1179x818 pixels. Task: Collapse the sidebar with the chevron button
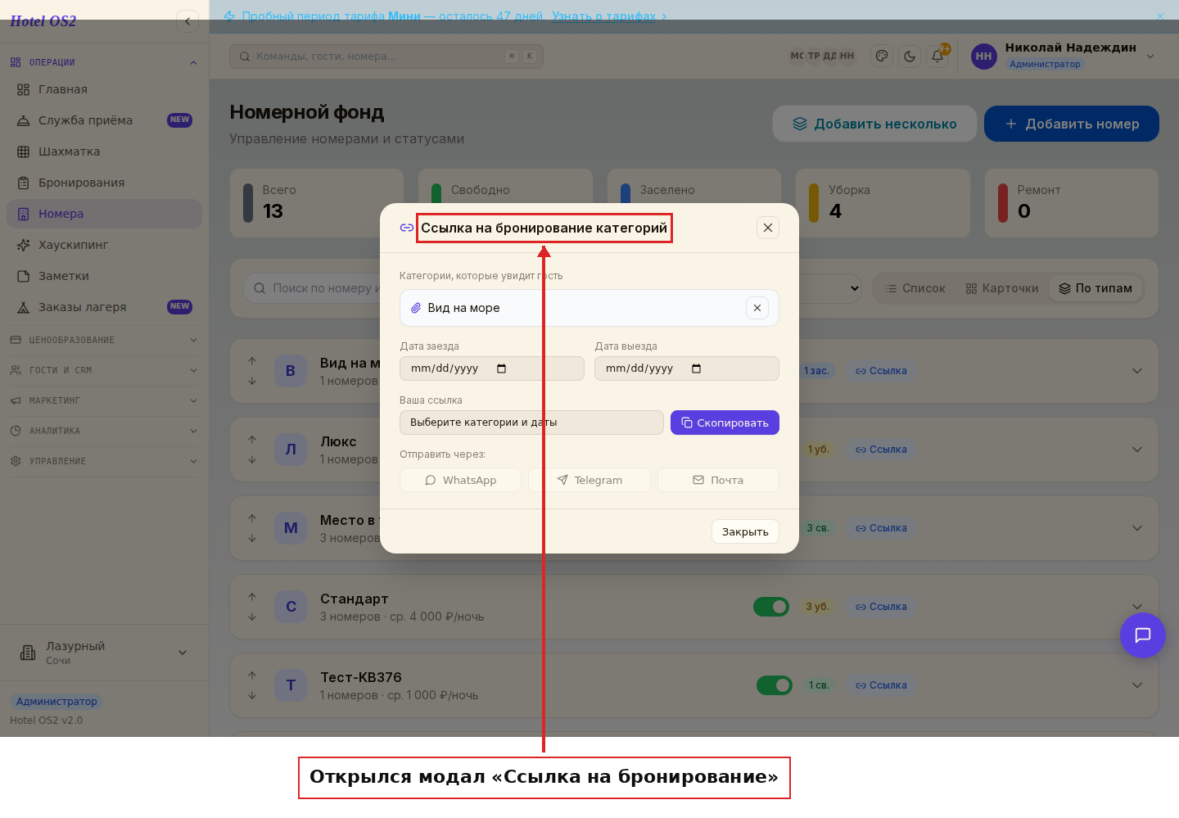click(x=187, y=21)
